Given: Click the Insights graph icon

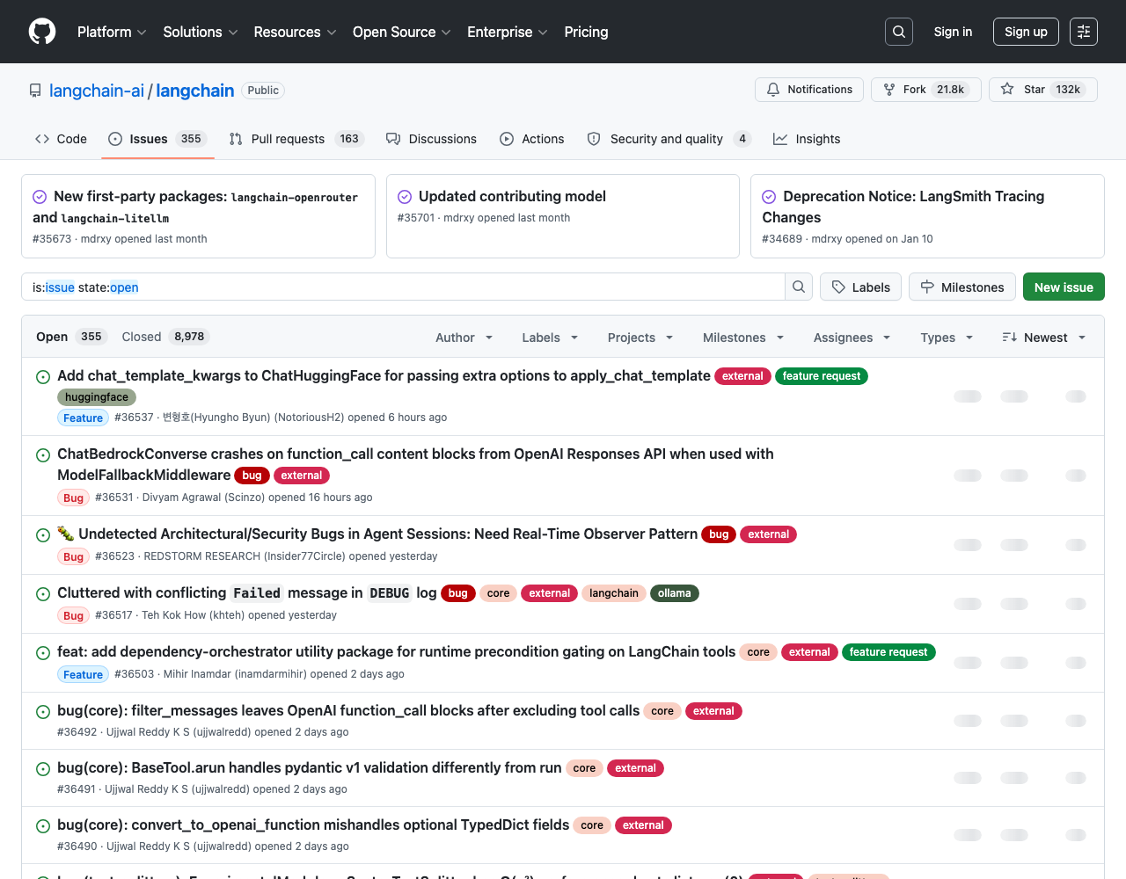Looking at the screenshot, I should (780, 139).
